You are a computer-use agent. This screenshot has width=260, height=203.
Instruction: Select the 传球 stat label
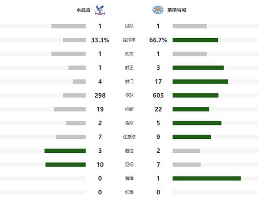(x=129, y=95)
